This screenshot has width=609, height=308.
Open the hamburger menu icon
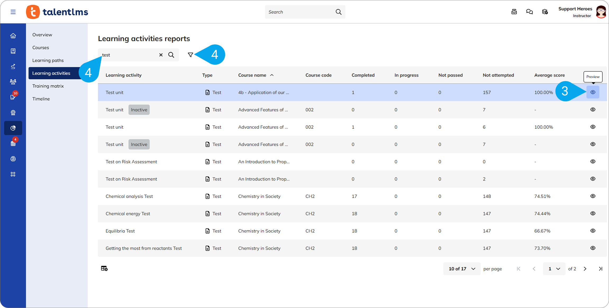pyautogui.click(x=13, y=12)
